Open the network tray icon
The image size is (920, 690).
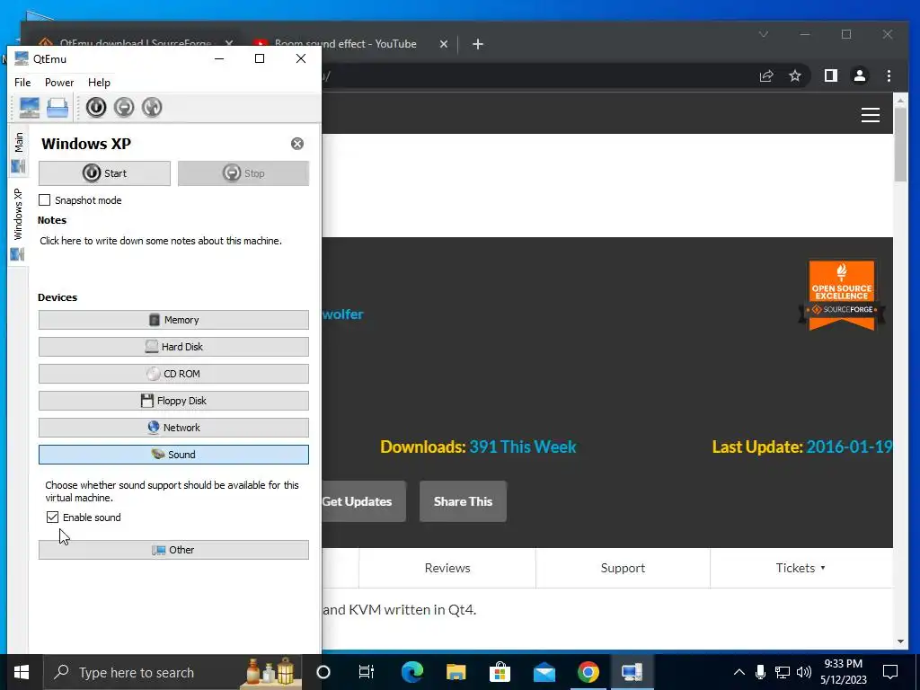point(783,672)
